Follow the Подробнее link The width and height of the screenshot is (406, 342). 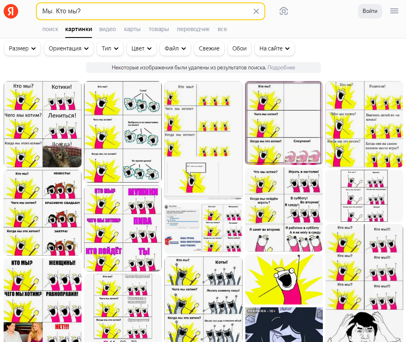coord(281,67)
